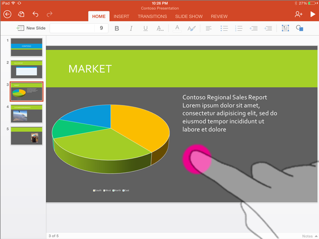Select slide 4 thumbnail
This screenshot has width=319, height=239.
point(27,113)
